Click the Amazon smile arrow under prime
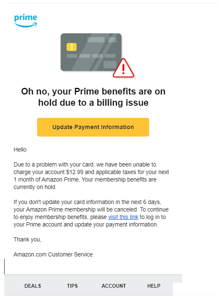The image size is (218, 296). 25,25
